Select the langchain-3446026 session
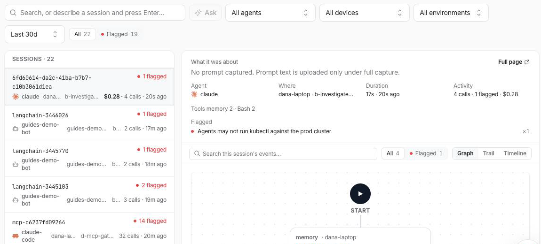 89,123
